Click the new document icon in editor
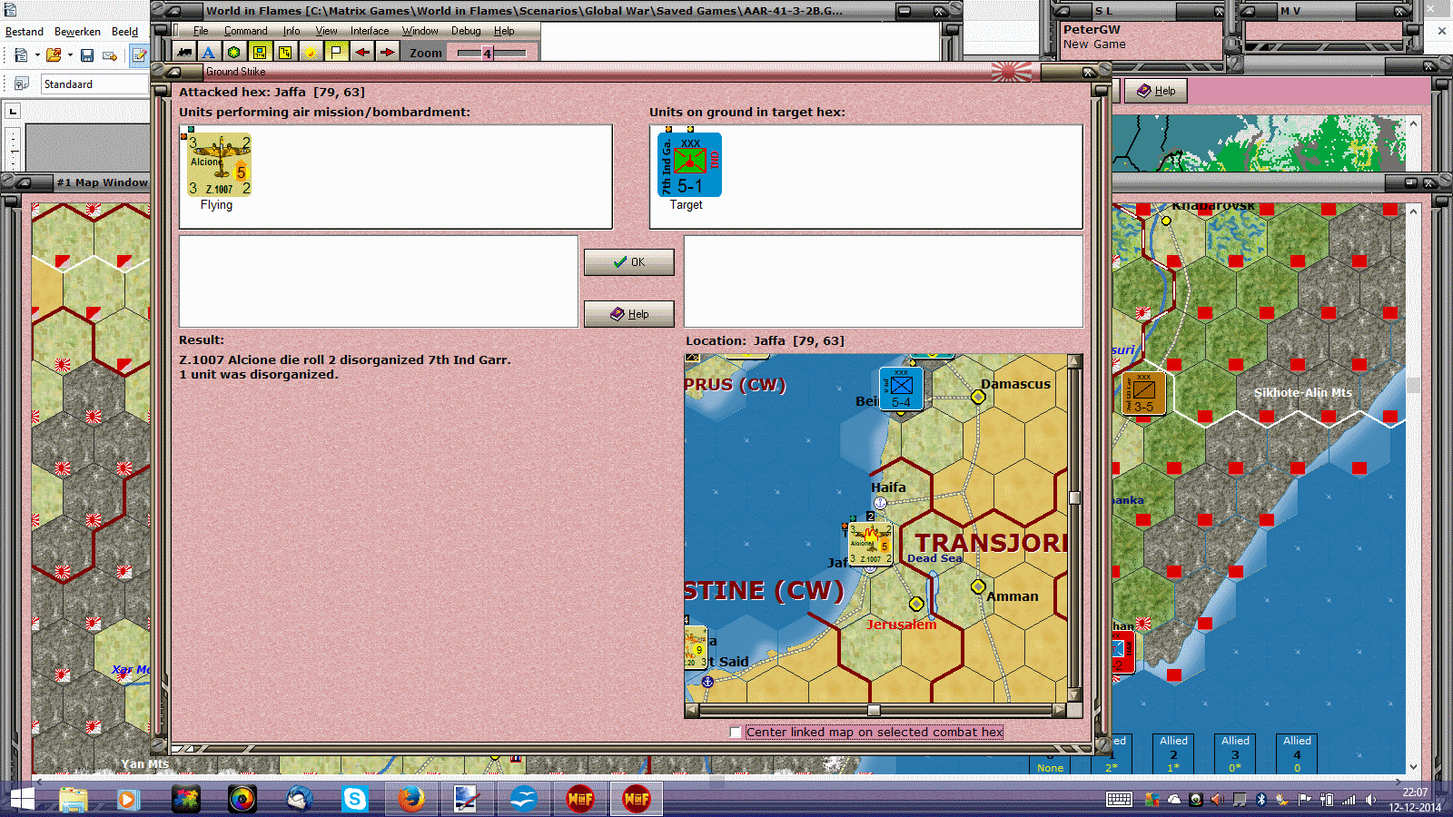This screenshot has height=817, width=1453. point(21,55)
